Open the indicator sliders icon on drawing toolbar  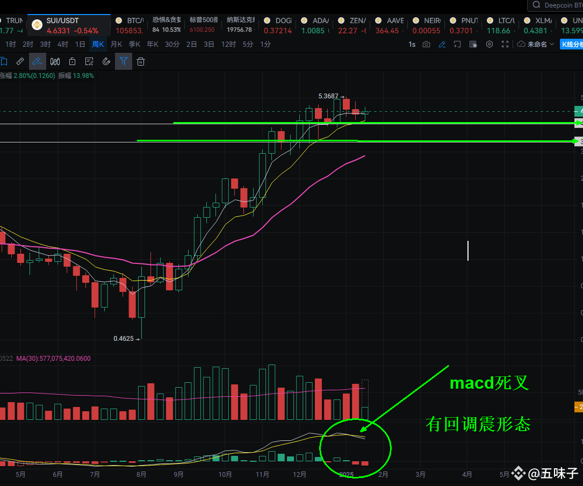coord(54,61)
